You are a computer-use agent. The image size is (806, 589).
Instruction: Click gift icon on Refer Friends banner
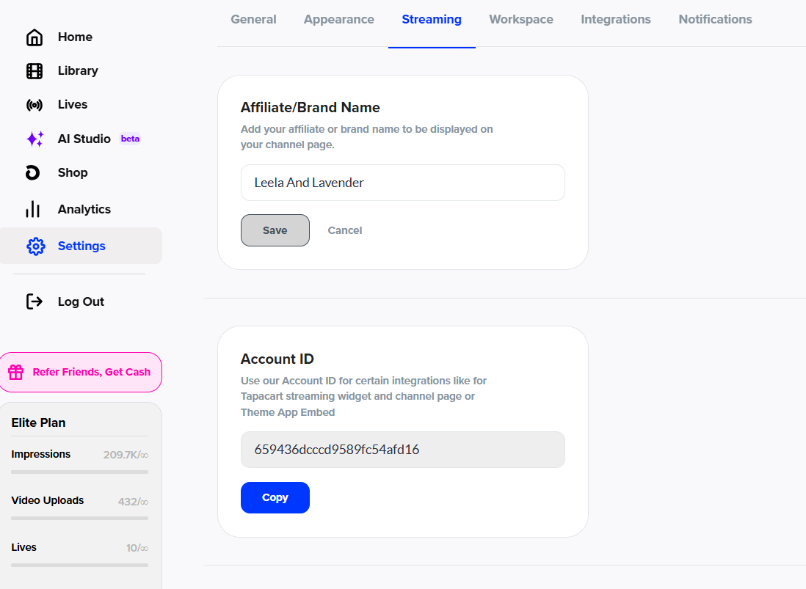16,373
